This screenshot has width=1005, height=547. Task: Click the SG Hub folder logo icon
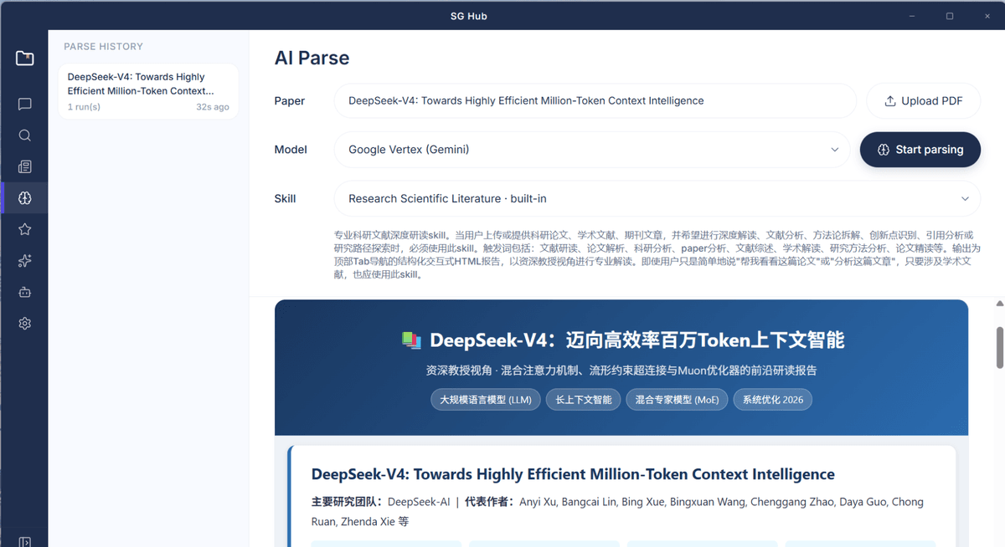(24, 59)
